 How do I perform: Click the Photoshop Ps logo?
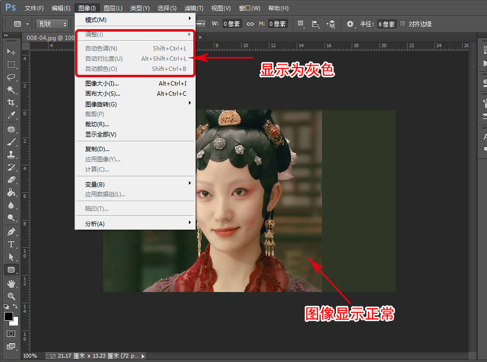pos(10,7)
